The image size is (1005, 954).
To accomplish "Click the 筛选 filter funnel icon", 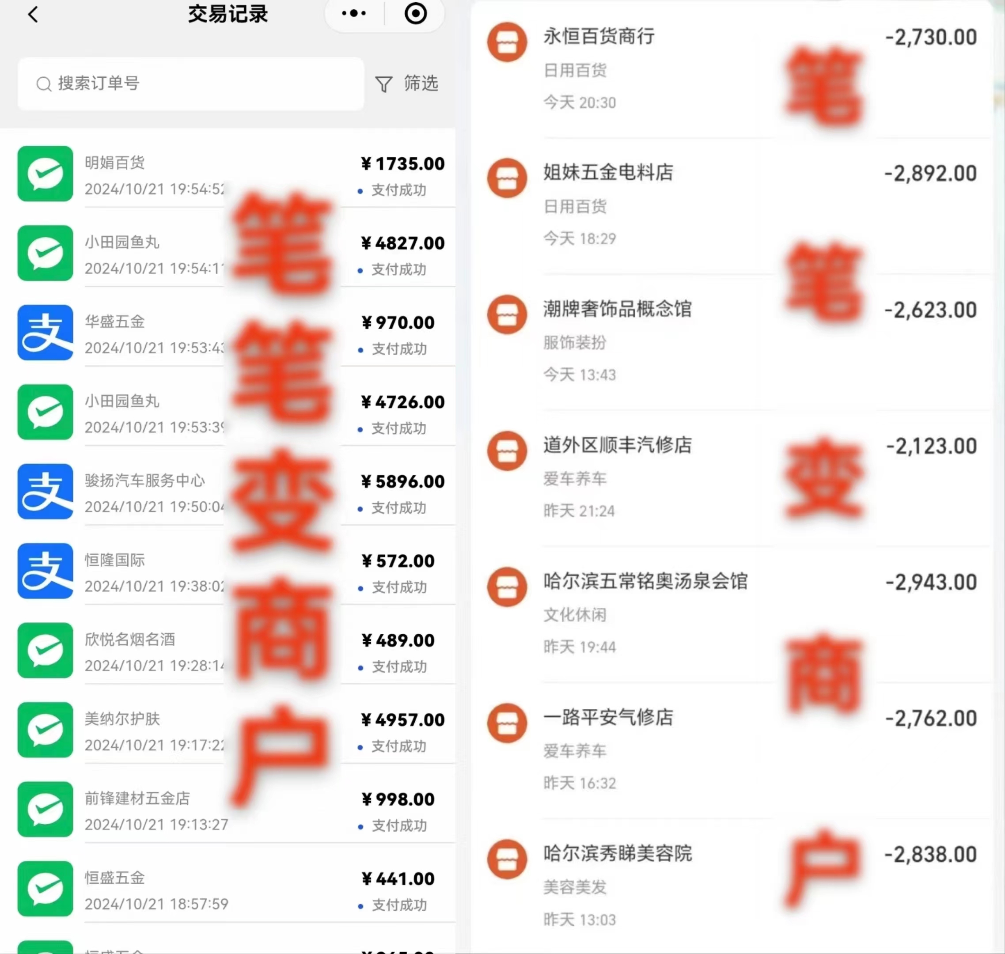I will point(383,84).
